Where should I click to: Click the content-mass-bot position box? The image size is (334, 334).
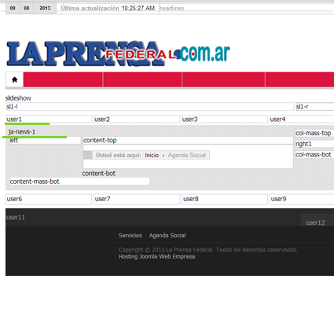pyautogui.click(x=79, y=182)
